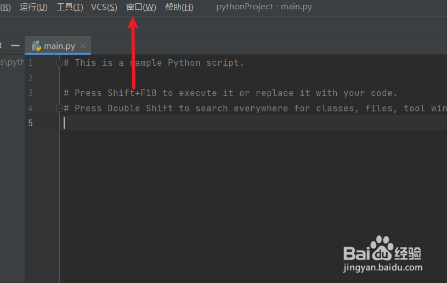Click the jingyan.baidu.com link text
This screenshot has width=447, height=283.
pos(383,268)
